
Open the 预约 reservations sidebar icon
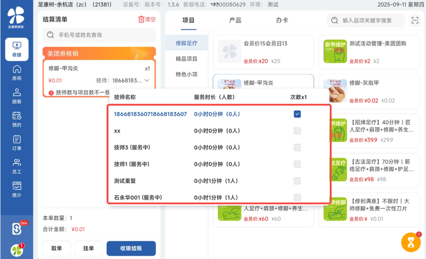click(x=16, y=119)
